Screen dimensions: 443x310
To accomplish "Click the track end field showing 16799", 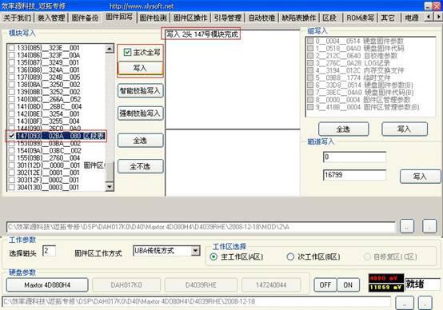I will point(354,175).
